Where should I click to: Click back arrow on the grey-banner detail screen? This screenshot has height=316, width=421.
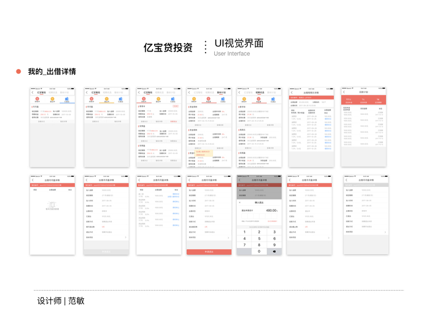[346, 180]
